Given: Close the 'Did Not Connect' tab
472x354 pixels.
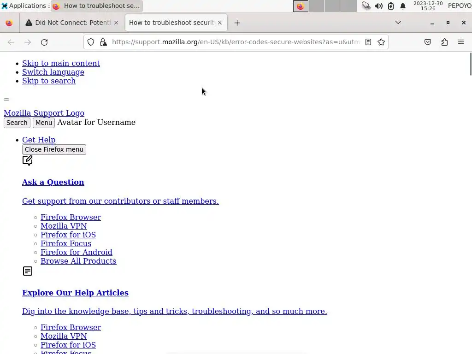Looking at the screenshot, I should (116, 23).
